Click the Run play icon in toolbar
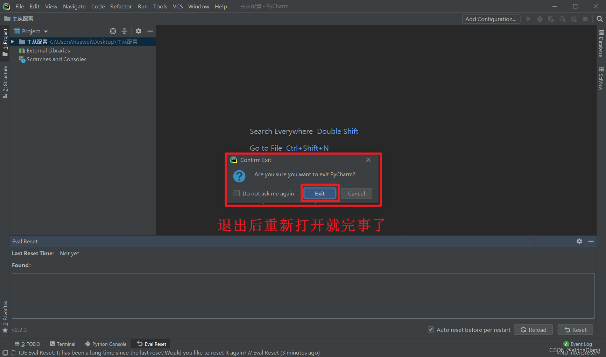 pos(528,19)
